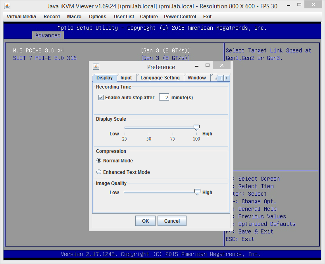Select the BIOS Advanced tab
The width and height of the screenshot is (325, 264).
(x=48, y=35)
